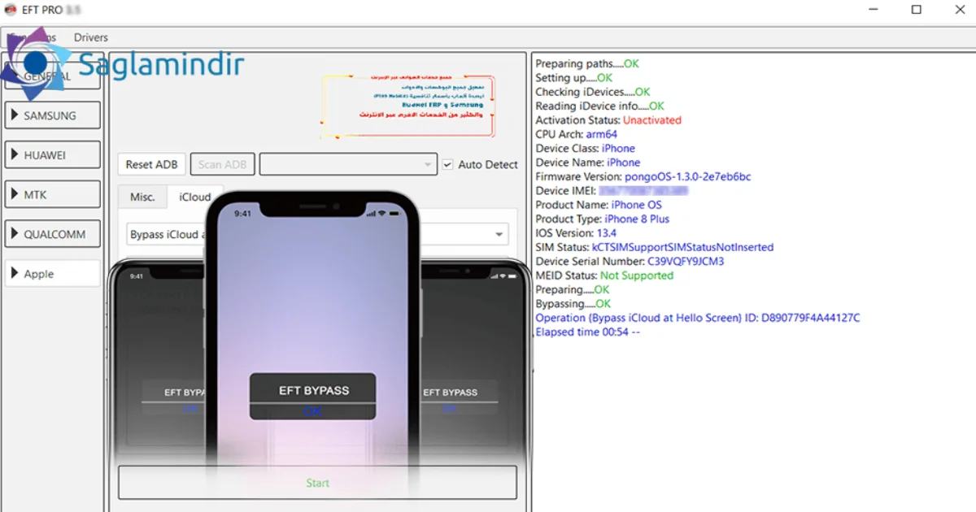Image resolution: width=976 pixels, height=512 pixels.
Task: Open the SAMSUNG section in sidebar
Action: 53,115
